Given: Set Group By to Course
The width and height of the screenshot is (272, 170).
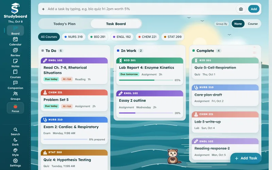Looking at the screenshot, I should [253, 24].
